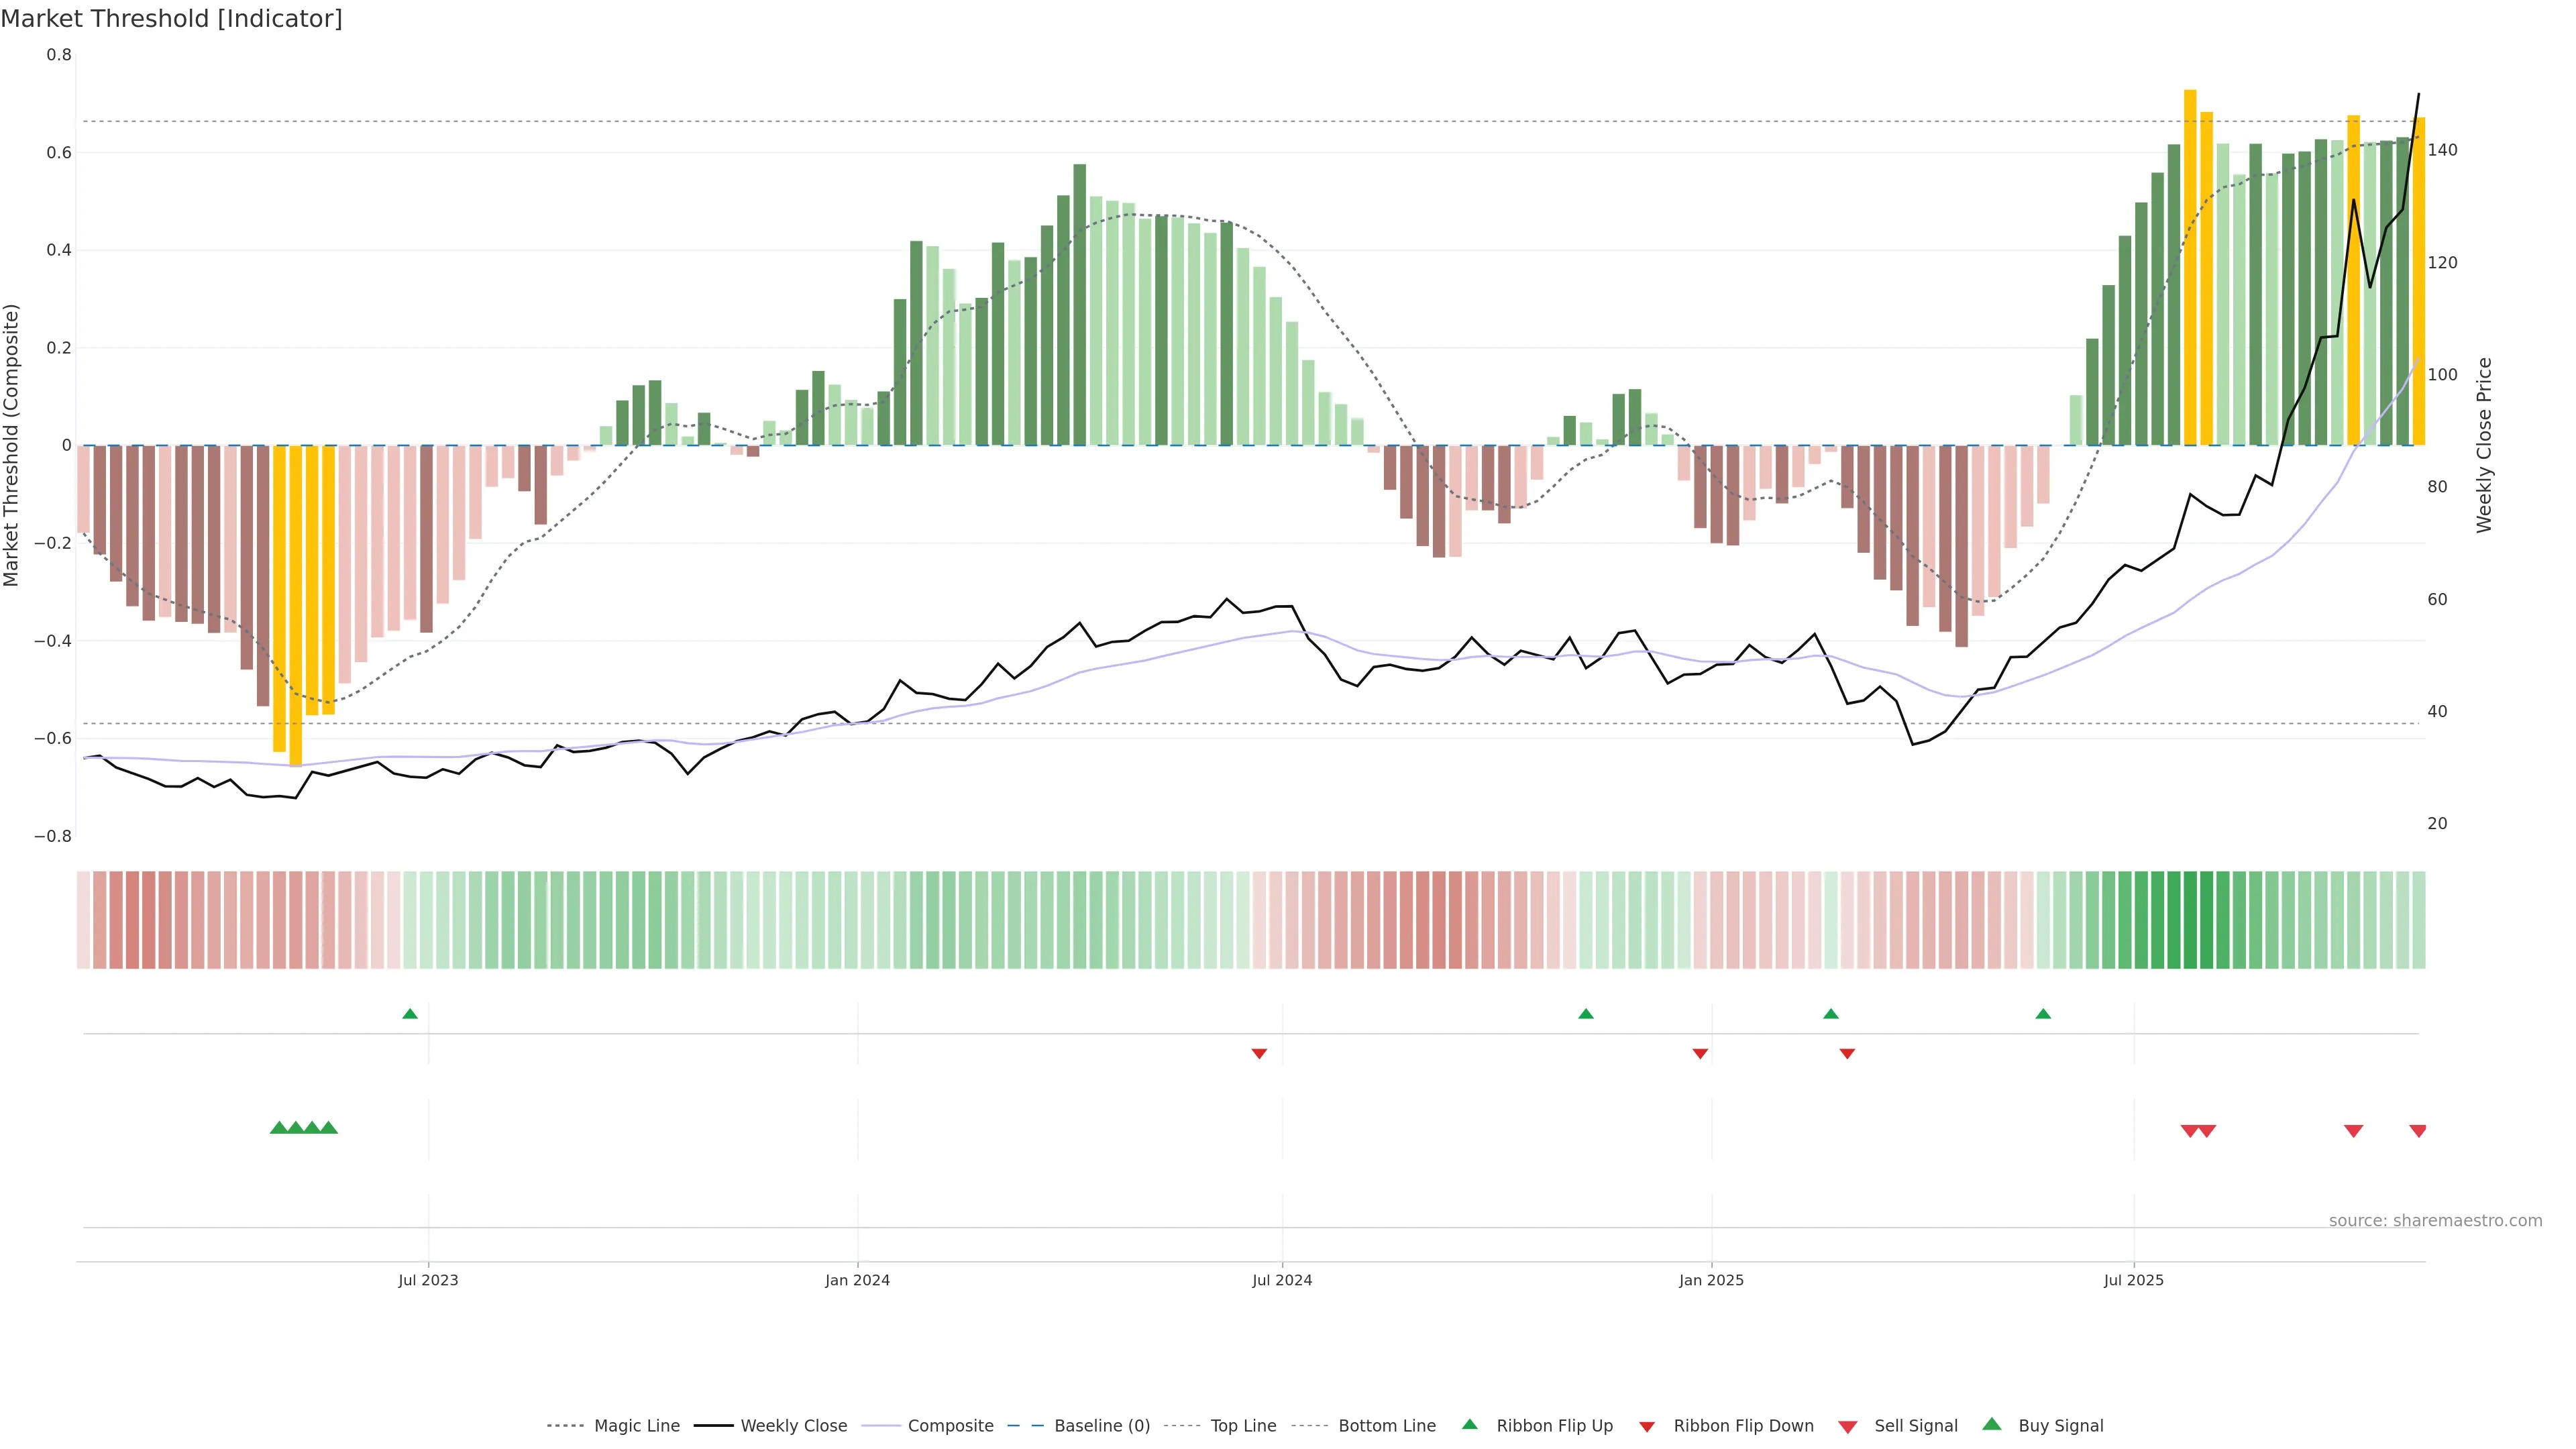Click the Buy Signal legend marker
The width and height of the screenshot is (2576, 1449).
coord(1991,1424)
